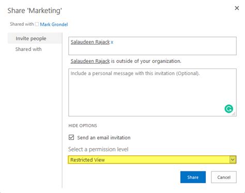This screenshot has width=245, height=193.
Task: Grab the message box resize handle
Action: pyautogui.click(x=234, y=114)
